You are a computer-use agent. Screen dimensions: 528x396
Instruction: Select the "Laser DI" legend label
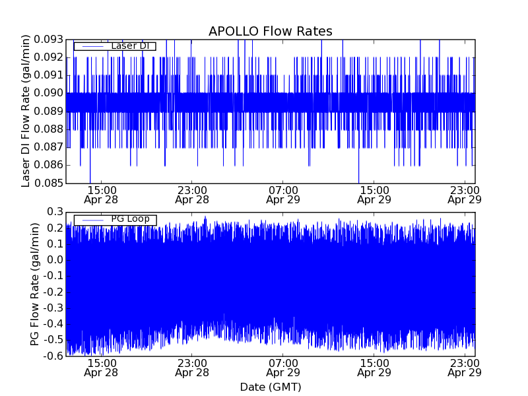pyautogui.click(x=129, y=46)
